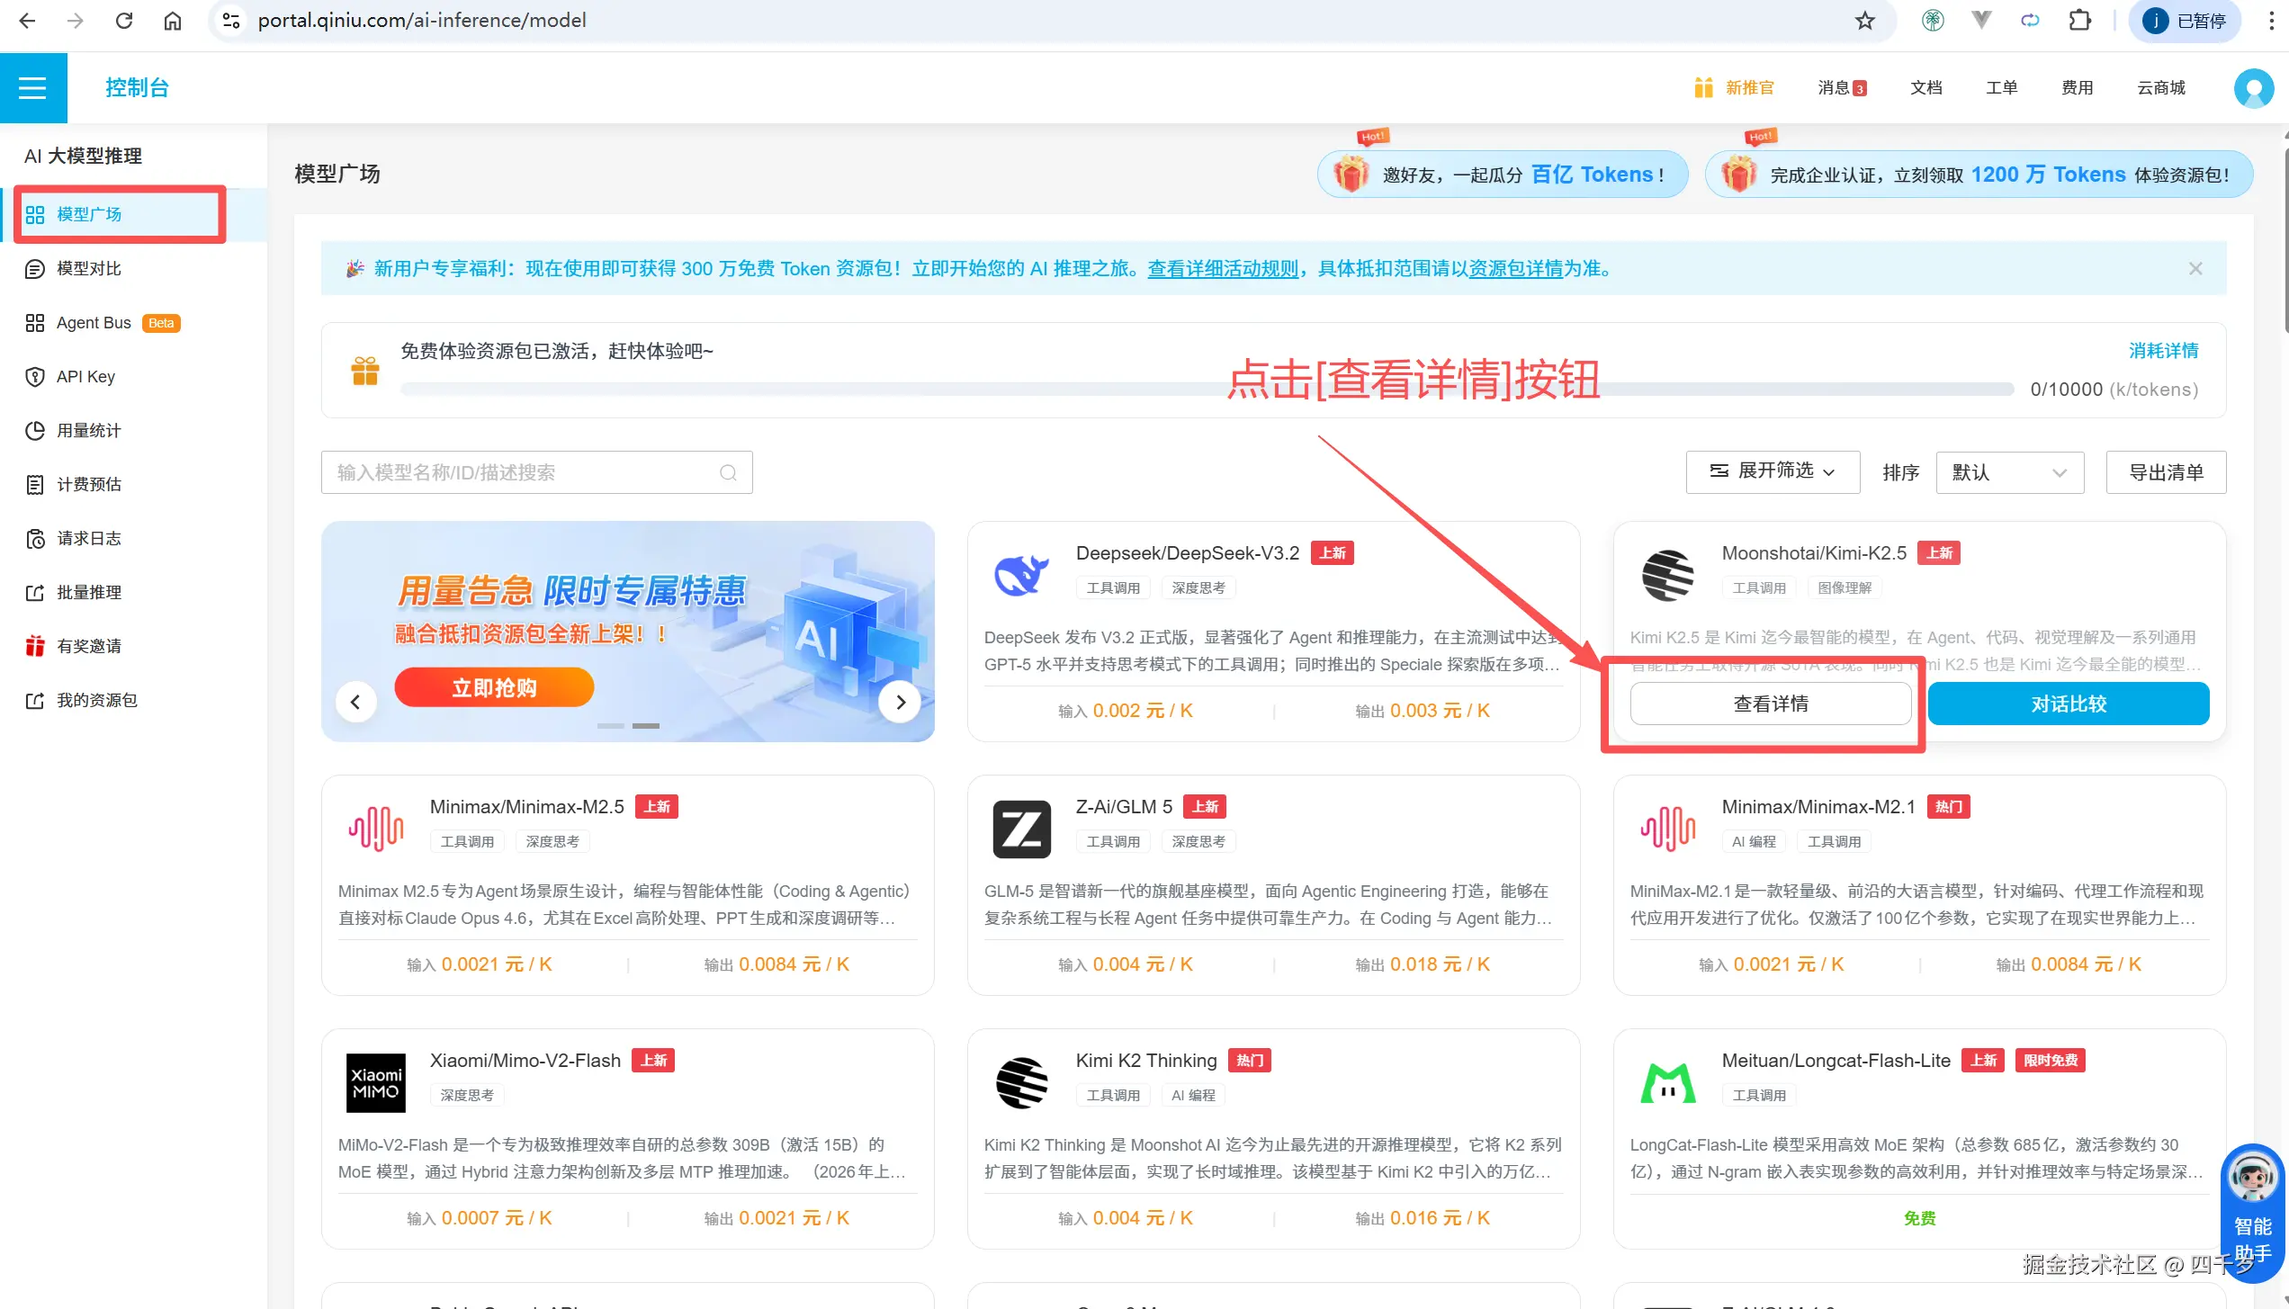Viewport: 2289px width, 1309px height.
Task: Open the 请求日志 request logs
Action: click(x=91, y=538)
